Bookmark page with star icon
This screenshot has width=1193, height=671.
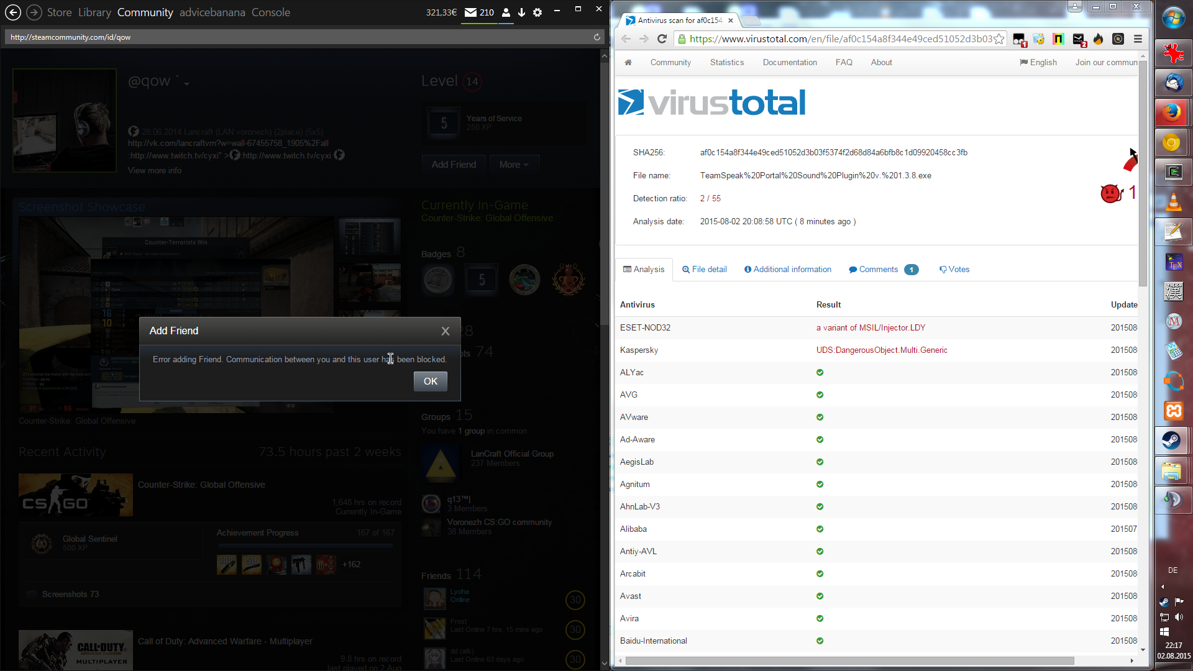click(x=999, y=39)
